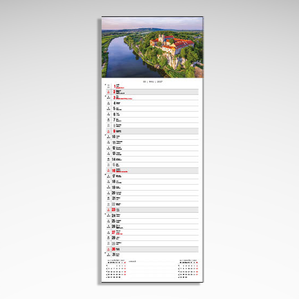
Task: Select the gray day number 22
Action: click(114, 204)
